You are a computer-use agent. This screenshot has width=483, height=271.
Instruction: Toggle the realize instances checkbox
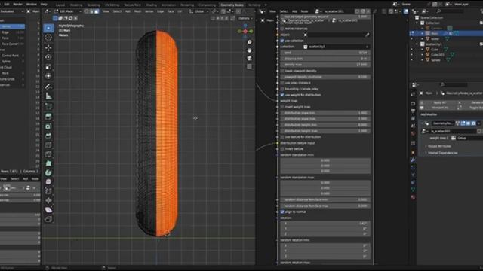(282, 29)
